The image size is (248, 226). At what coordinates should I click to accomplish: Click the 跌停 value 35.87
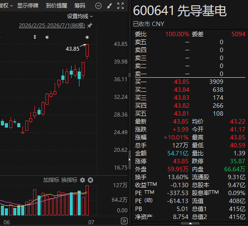(237, 161)
